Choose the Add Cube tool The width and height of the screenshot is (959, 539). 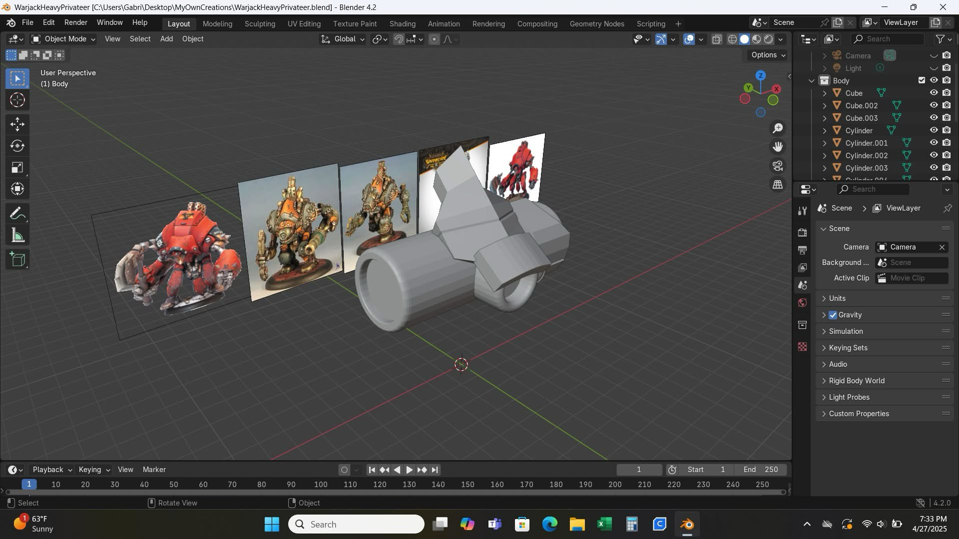[x=17, y=260]
